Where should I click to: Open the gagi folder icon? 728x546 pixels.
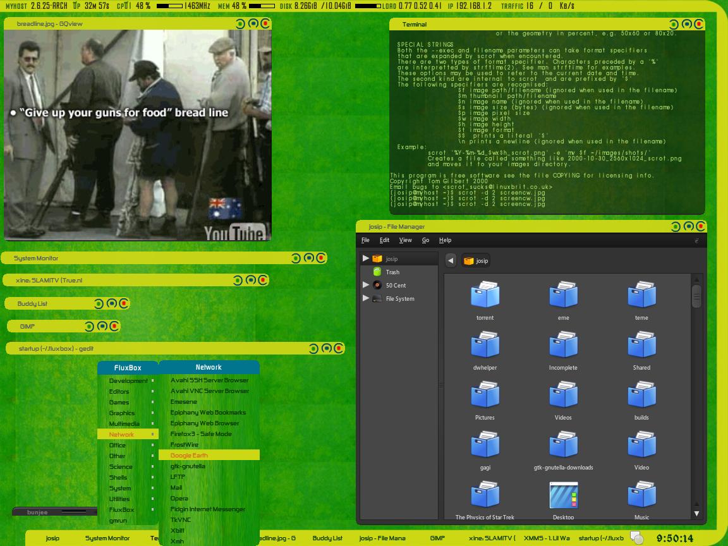(485, 444)
